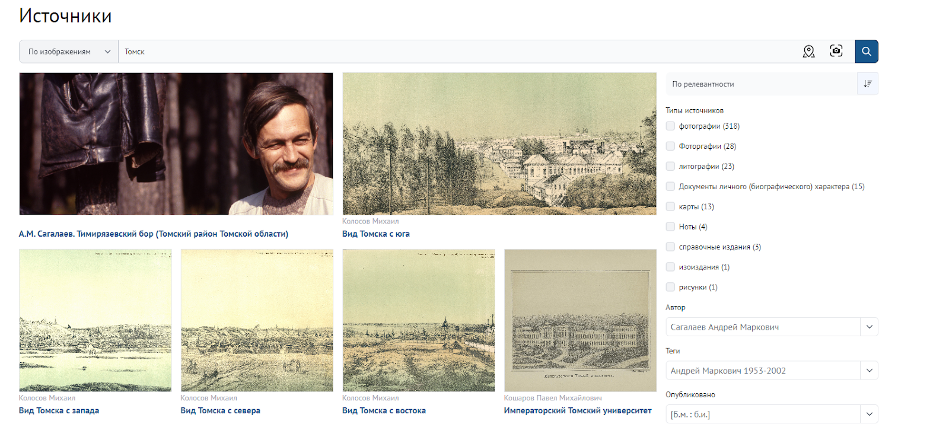Focus the search field containing Томск
Viewport: 949px width, 424px height.
[457, 52]
